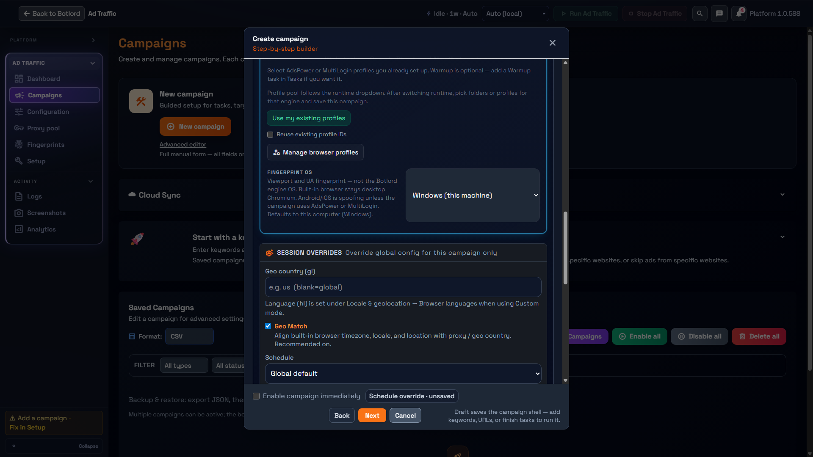Uncheck the Geo Match checkbox
The width and height of the screenshot is (813, 457).
tap(268, 326)
